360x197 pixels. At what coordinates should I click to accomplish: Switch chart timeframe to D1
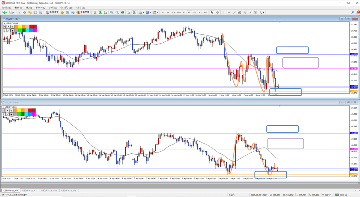(x=194, y=12)
